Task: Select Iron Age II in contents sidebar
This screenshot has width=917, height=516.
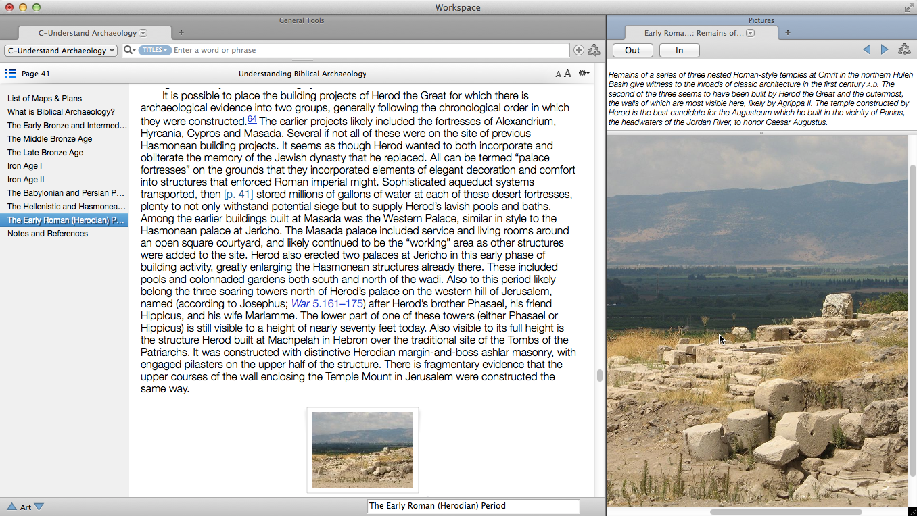Action: (x=26, y=180)
